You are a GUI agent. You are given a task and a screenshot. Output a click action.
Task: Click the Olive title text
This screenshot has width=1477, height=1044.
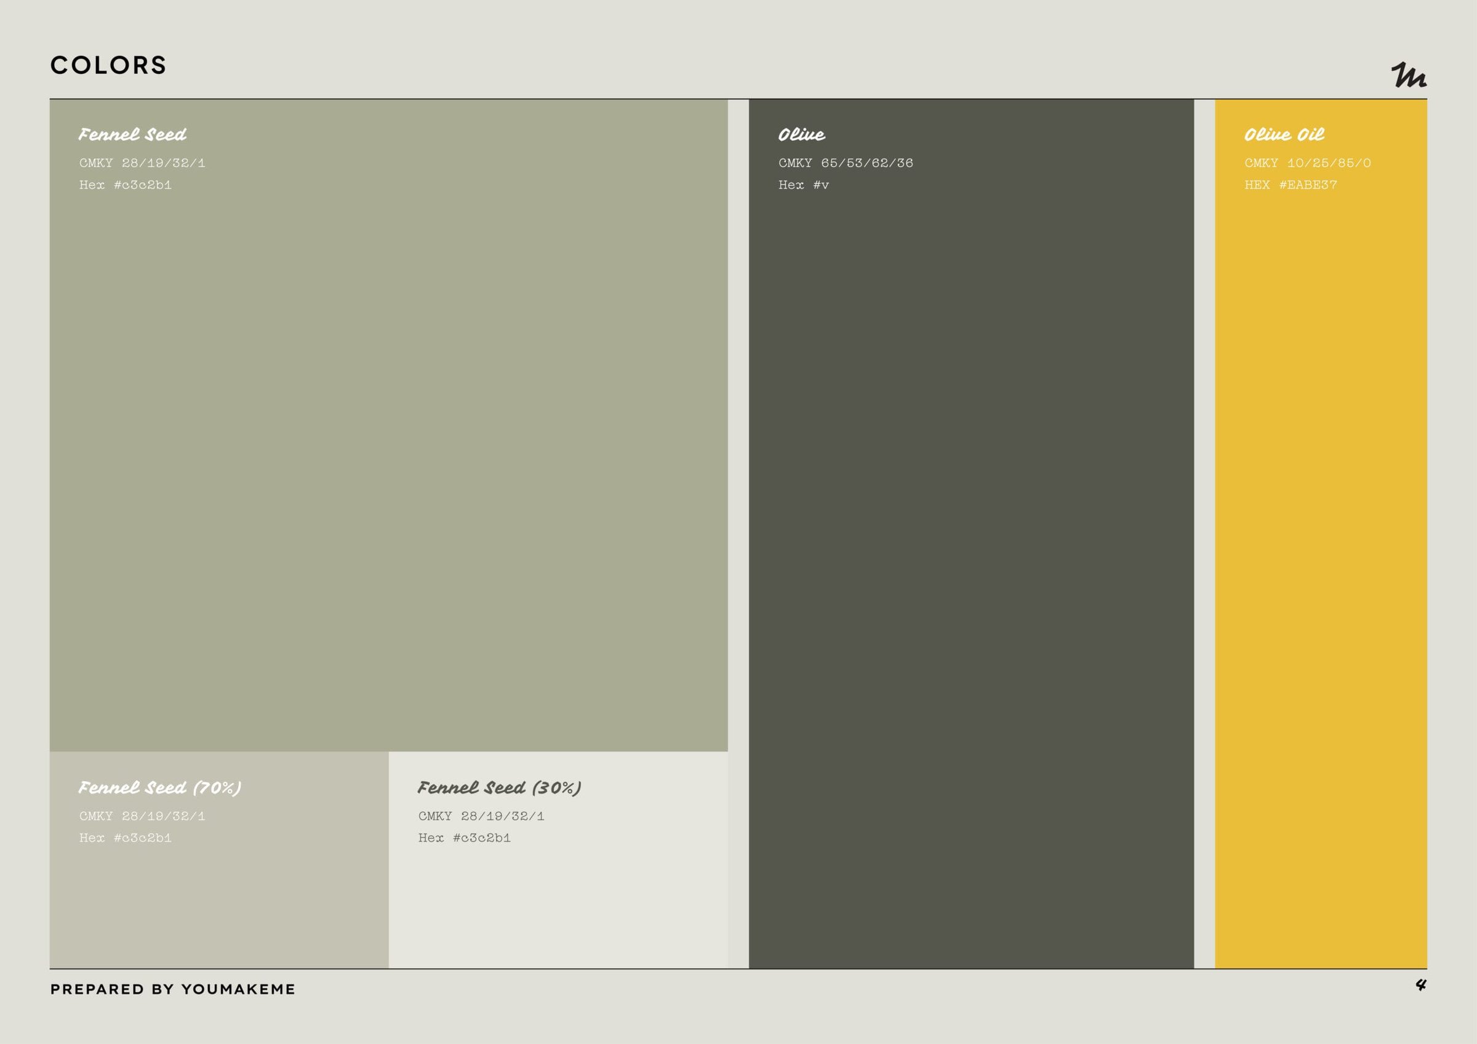[x=801, y=135]
